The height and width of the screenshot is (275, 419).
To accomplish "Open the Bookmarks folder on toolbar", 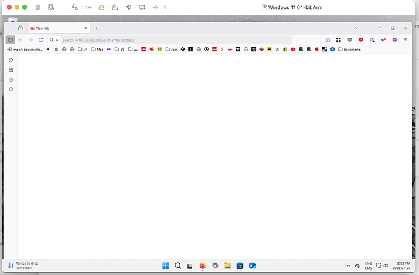I will [x=349, y=50].
